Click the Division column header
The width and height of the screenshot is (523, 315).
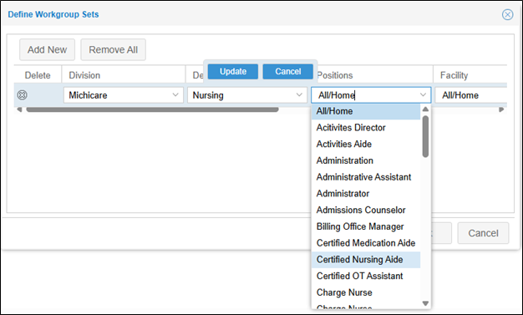124,75
